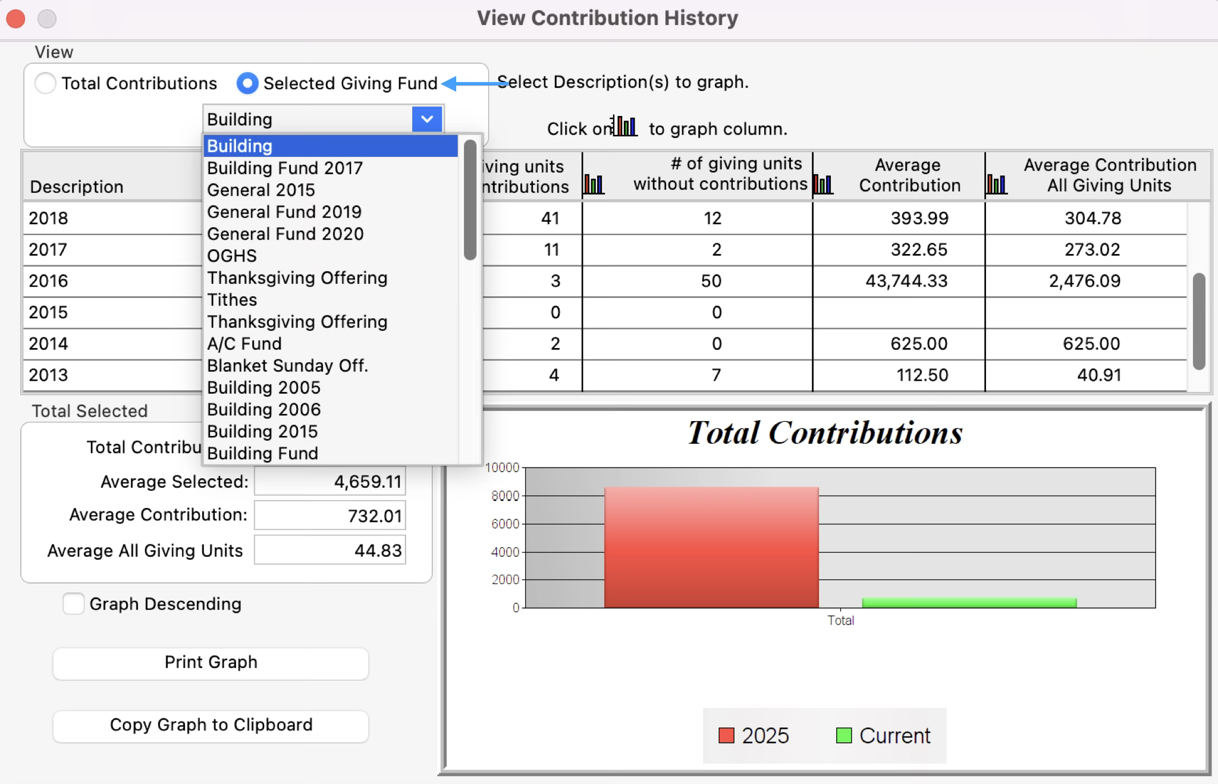Click the 40.91 cell in 2013 row
This screenshot has height=784, width=1218.
1085,375
